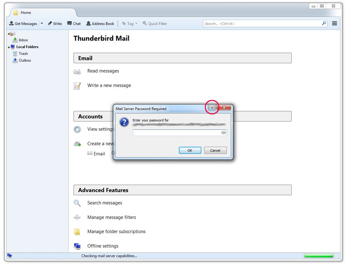Select Local Folders in the folder pane

tap(27, 47)
